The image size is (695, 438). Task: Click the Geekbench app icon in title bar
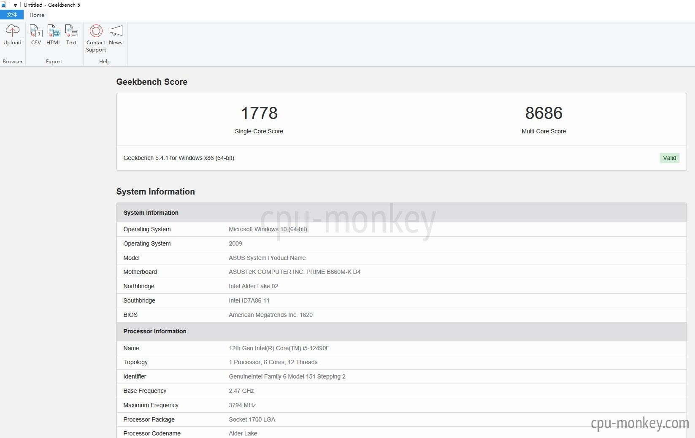coord(3,5)
